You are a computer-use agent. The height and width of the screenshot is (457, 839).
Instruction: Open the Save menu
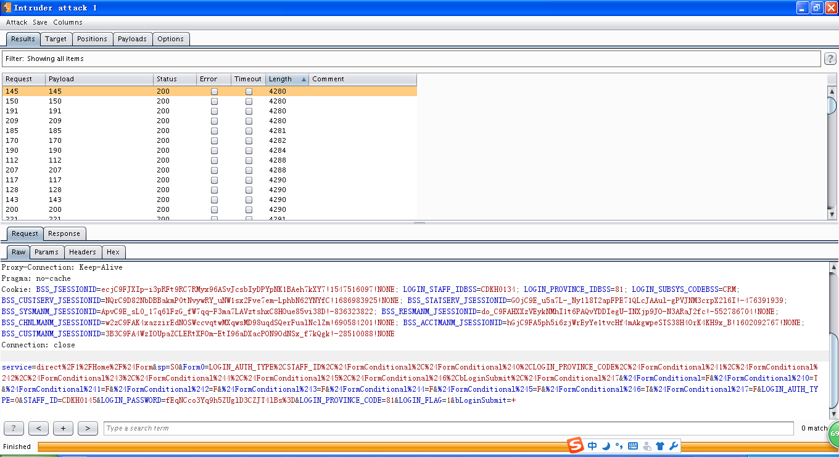[x=40, y=22]
